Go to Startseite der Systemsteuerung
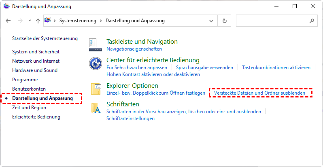 [x=45, y=38]
